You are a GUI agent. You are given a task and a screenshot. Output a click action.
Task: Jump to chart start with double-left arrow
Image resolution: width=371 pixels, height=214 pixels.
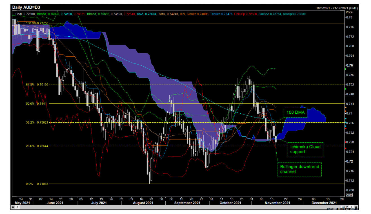point(13,207)
